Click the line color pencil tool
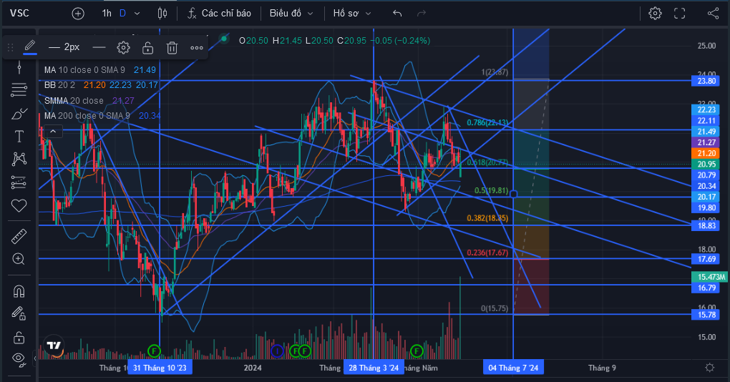The height and width of the screenshot is (382, 730). [30, 47]
